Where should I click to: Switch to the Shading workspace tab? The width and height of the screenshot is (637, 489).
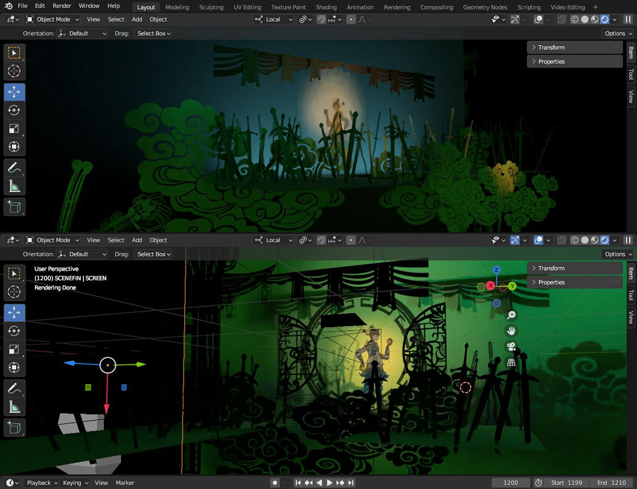[x=326, y=7]
